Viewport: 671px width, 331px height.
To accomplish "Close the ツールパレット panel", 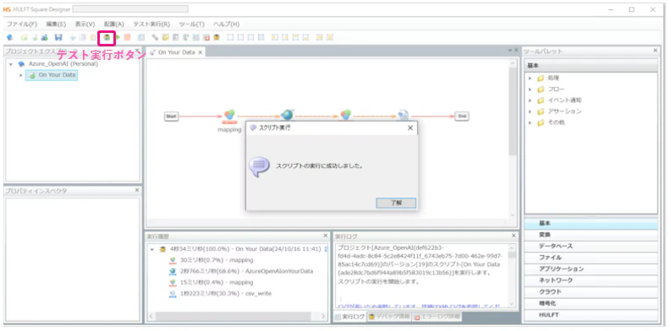I will click(655, 51).
